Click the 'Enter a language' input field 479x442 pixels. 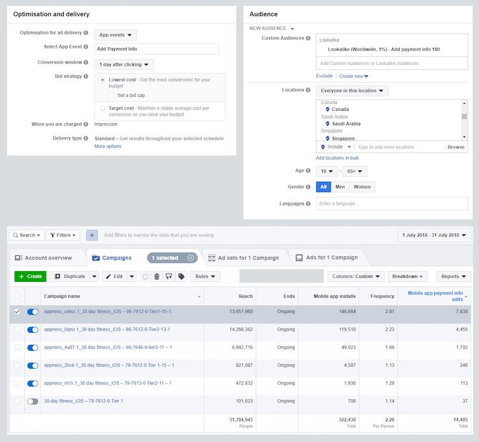[392, 203]
